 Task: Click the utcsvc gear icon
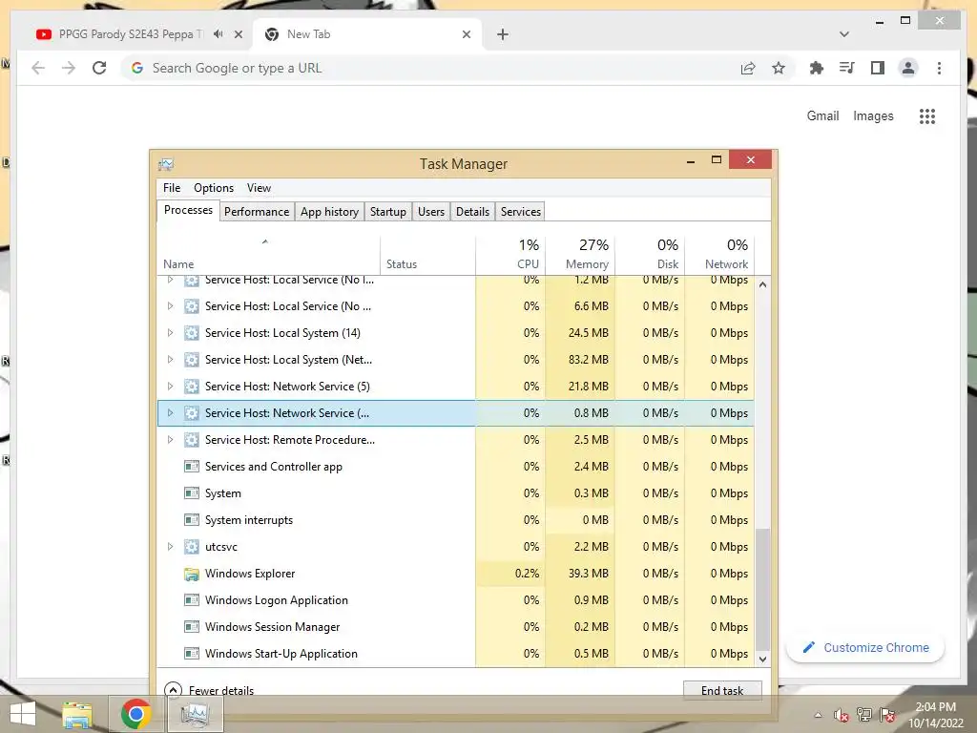point(192,547)
